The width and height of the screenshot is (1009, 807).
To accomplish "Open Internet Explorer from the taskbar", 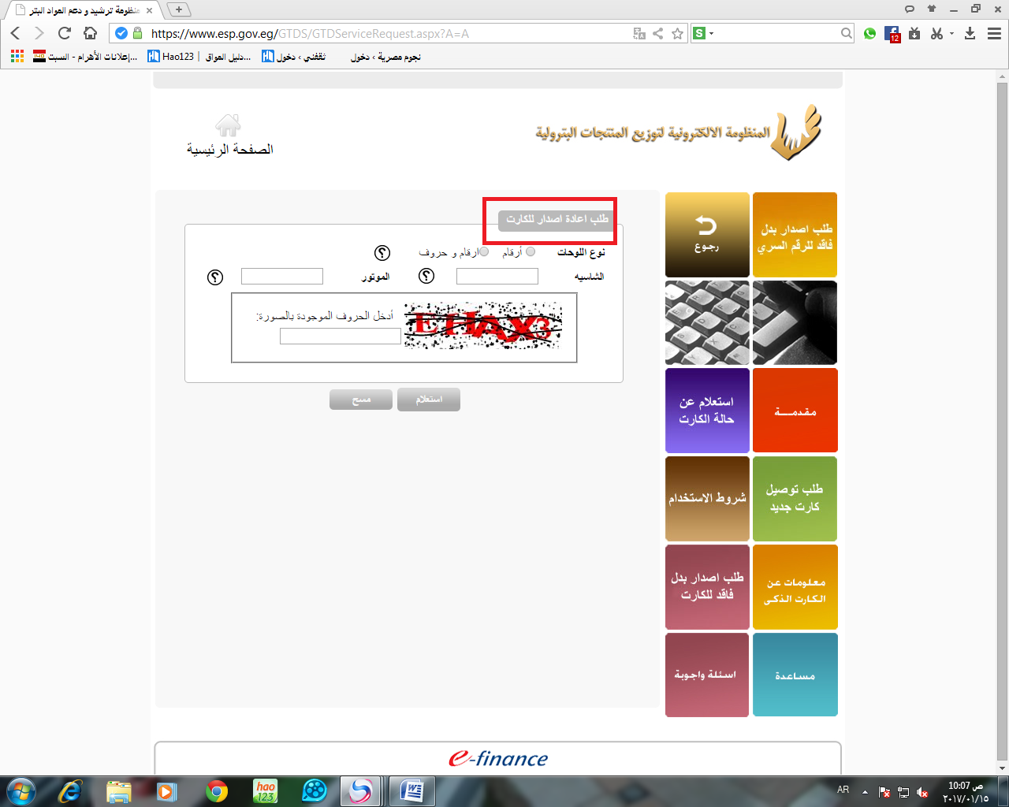I will click(x=70, y=790).
